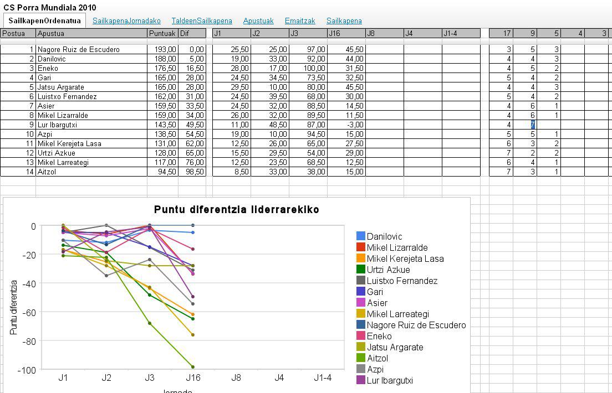Click the Urtzi Azkue green legend swatch

(x=361, y=270)
